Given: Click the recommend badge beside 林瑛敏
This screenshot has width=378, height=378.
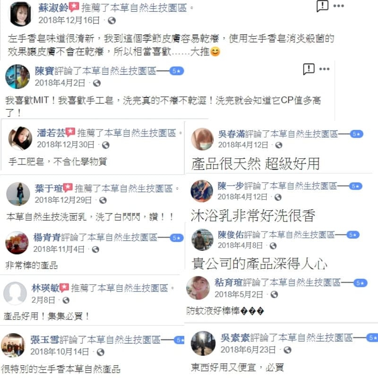Looking at the screenshot, I should [x=64, y=288].
